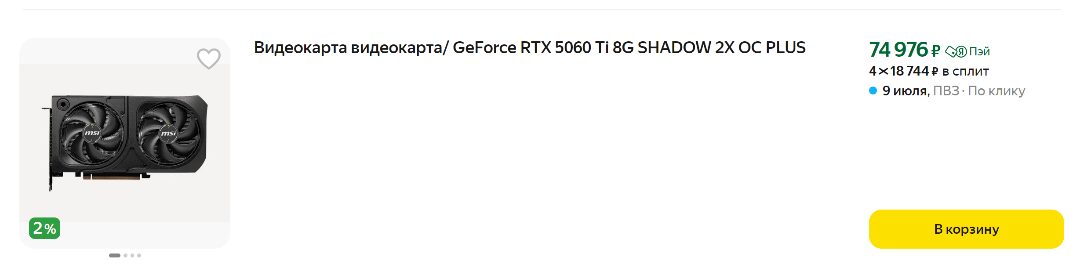Select the first active image carousel indicator
This screenshot has height=268, width=1080.
tap(115, 255)
